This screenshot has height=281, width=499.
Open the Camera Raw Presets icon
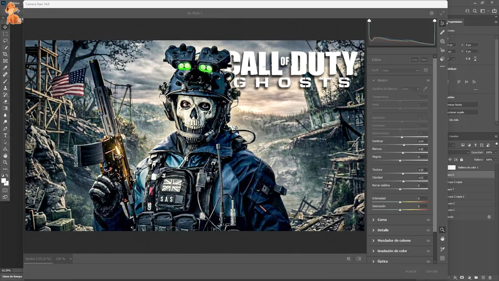442,59
